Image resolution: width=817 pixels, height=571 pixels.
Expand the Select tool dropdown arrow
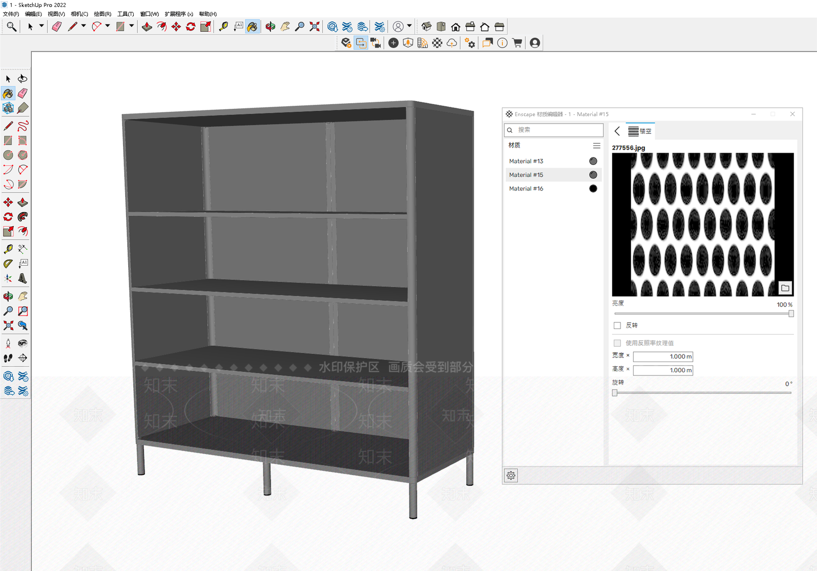41,26
